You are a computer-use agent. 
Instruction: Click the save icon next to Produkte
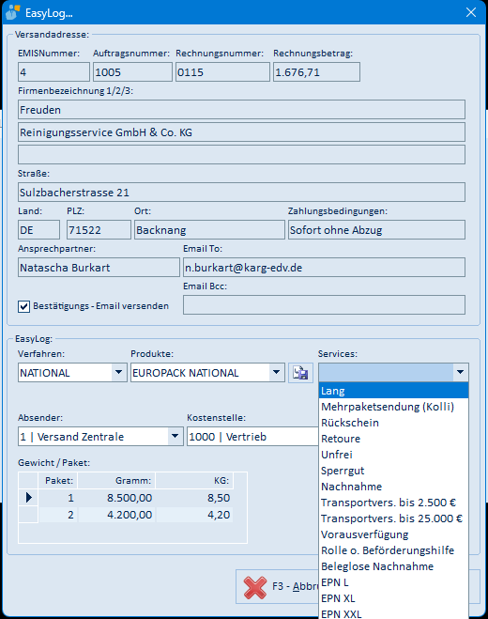pos(300,373)
